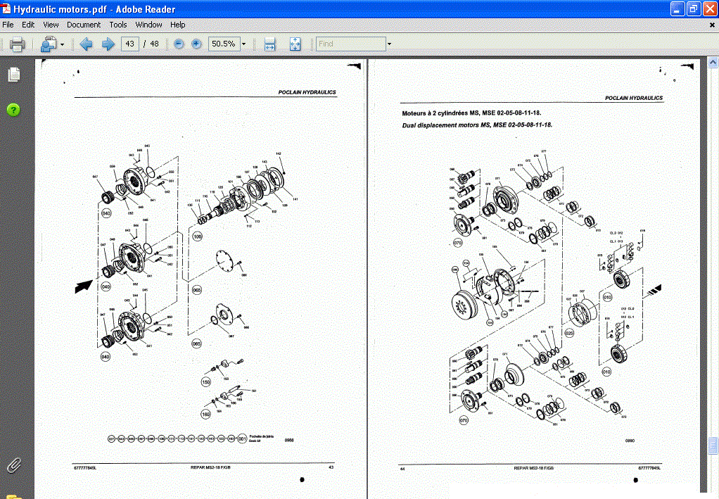Zoom out with the minus button
The width and height of the screenshot is (719, 499).
point(179,44)
